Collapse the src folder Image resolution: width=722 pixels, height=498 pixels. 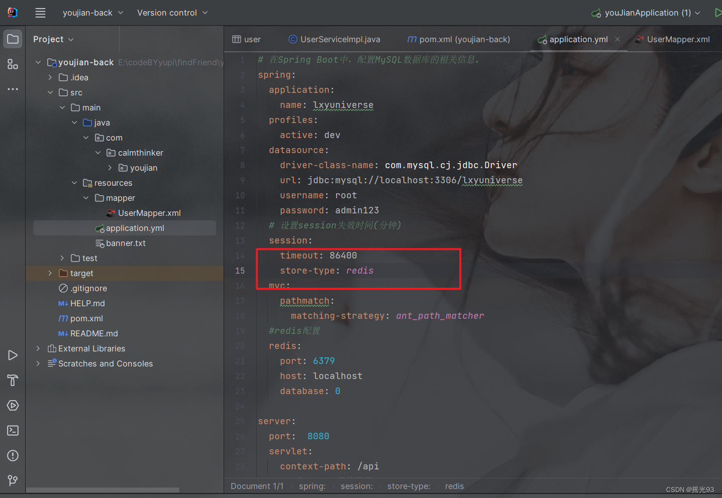click(x=50, y=92)
